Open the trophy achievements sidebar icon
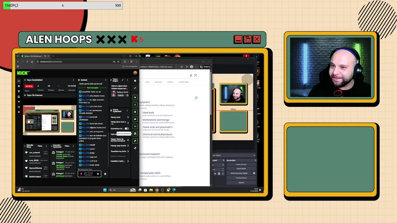This screenshot has width=397, height=223. click(19, 91)
